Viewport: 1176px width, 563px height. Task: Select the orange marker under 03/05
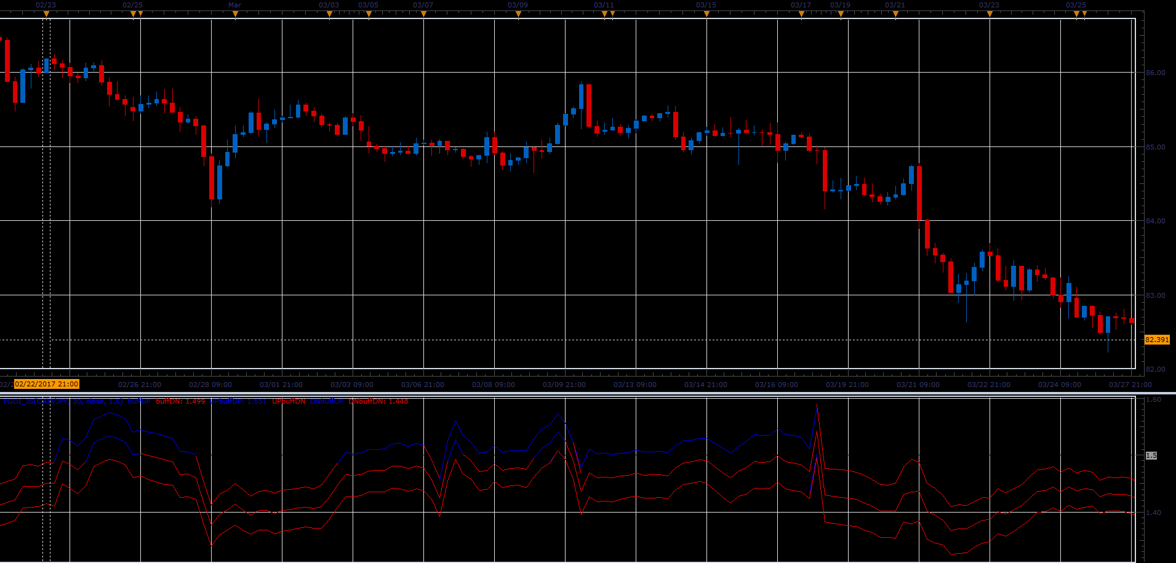click(x=369, y=14)
